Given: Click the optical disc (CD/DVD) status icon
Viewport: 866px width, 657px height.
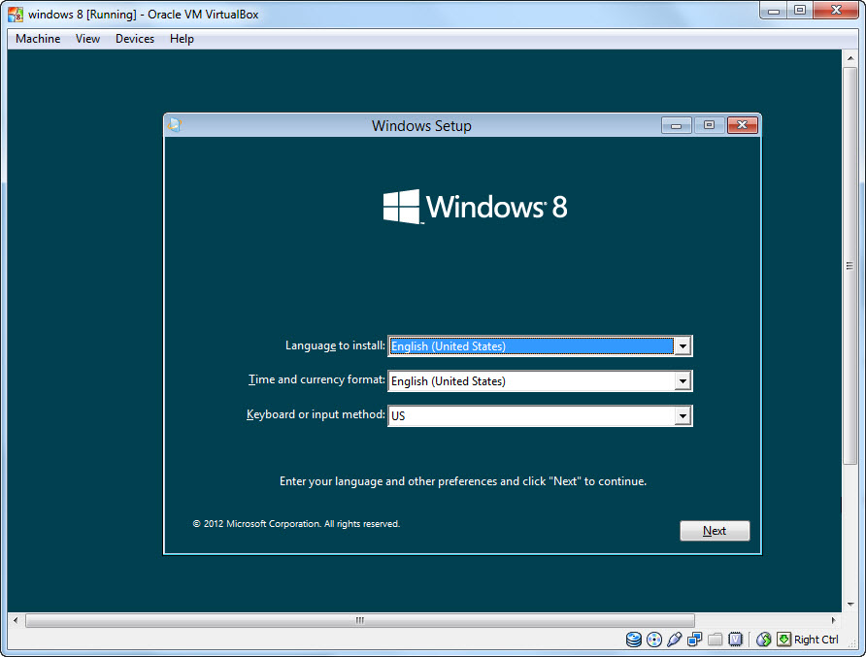Looking at the screenshot, I should pos(654,640).
